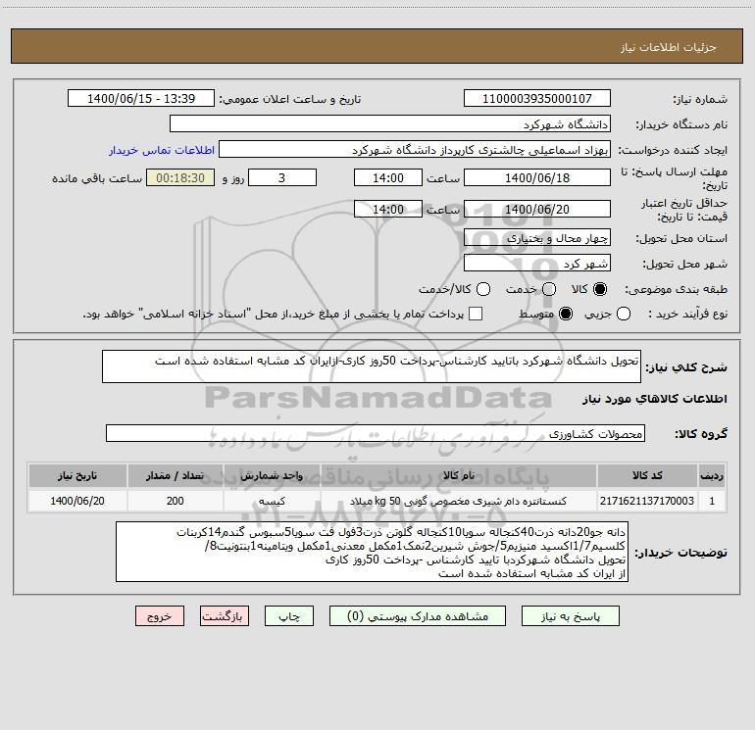755x730 pixels.
Task: Open اطلاعات تماس خریدار link
Action: pos(162,150)
